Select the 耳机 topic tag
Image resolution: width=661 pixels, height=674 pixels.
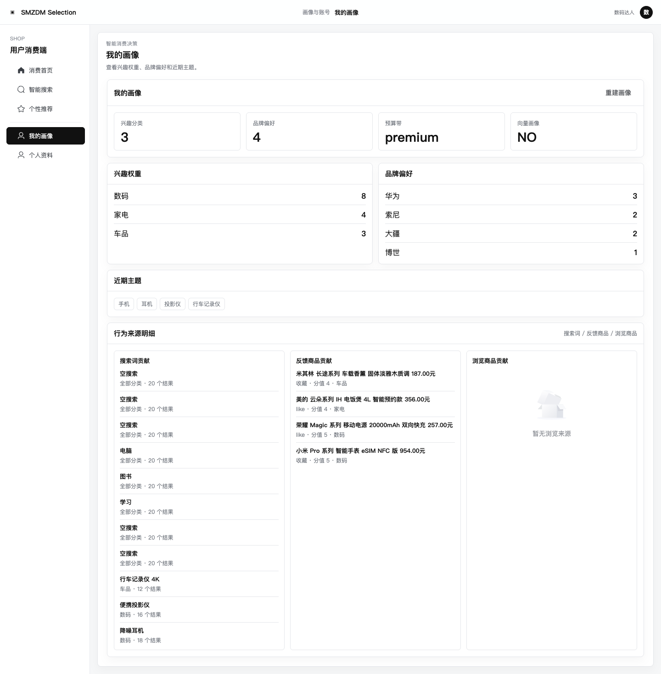click(147, 304)
